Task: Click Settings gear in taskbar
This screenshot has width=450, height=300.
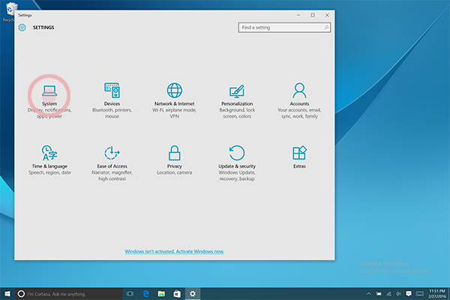Action: tap(193, 294)
